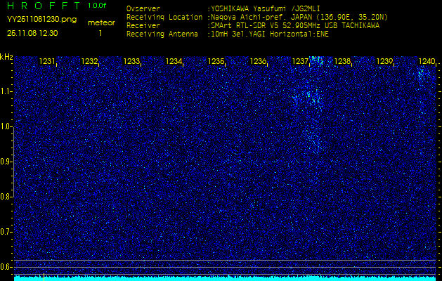Select observer name YOSHIKAWA Yasufumi /JG2MLI

click(x=266, y=8)
